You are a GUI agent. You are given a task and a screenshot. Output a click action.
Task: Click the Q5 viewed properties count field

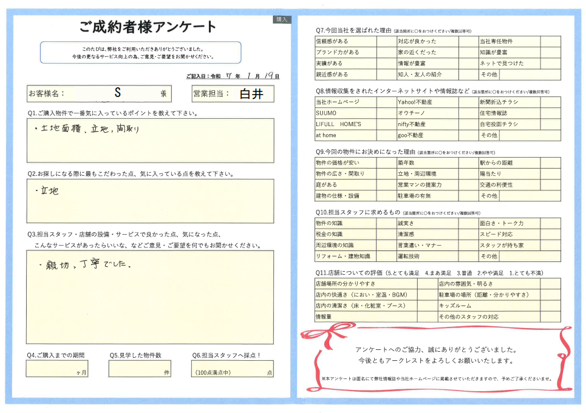[x=140, y=368]
